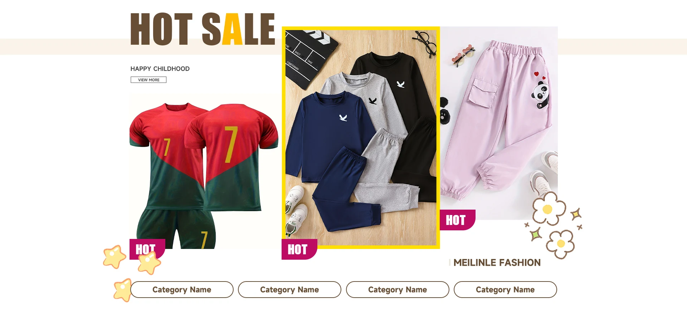Click the MEILINLE FASHION brand text
Screen dimensions: 687x323
click(x=497, y=263)
